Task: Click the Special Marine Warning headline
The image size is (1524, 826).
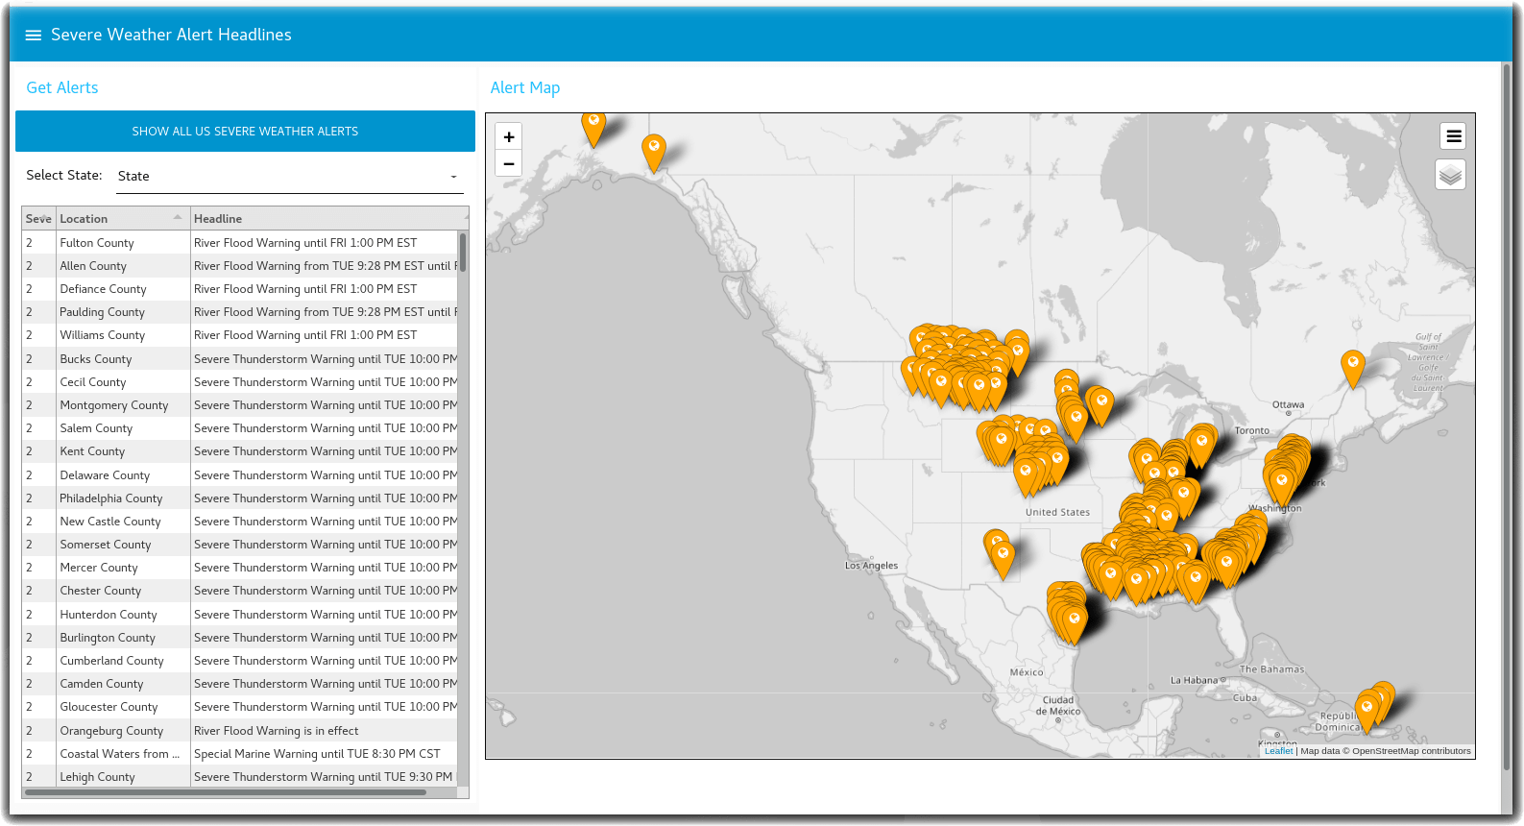Action: 317,754
